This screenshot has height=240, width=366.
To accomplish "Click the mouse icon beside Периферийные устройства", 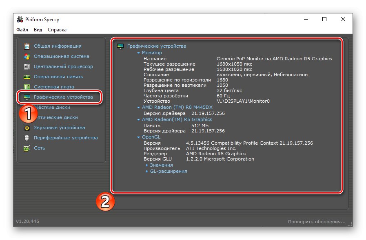I will tap(27, 138).
